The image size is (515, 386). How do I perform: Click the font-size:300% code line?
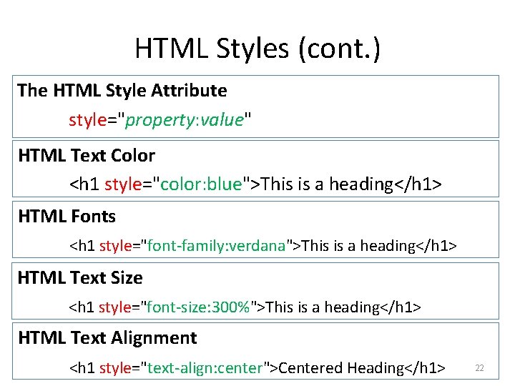[245, 307]
